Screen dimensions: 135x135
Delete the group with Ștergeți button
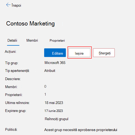(104, 53)
